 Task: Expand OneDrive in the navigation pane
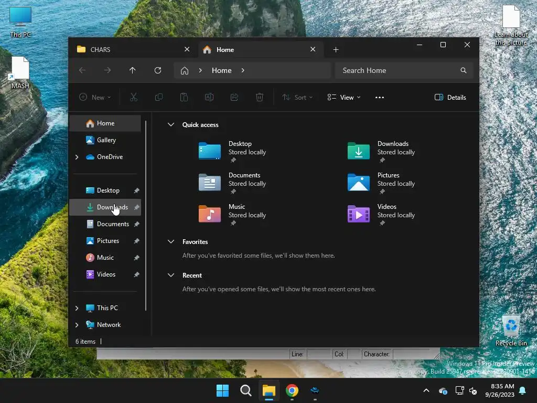(77, 157)
